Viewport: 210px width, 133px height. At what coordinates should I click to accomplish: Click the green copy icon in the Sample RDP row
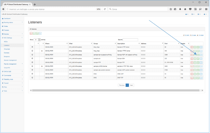click(199, 55)
